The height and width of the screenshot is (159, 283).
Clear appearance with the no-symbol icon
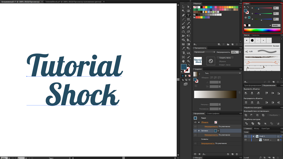click(x=228, y=154)
